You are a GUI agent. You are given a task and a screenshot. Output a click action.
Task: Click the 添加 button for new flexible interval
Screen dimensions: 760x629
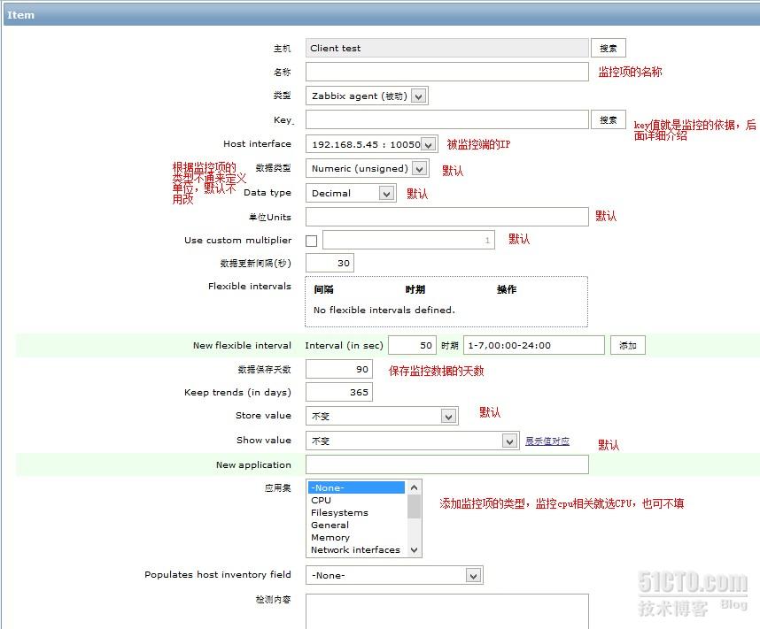[628, 345]
